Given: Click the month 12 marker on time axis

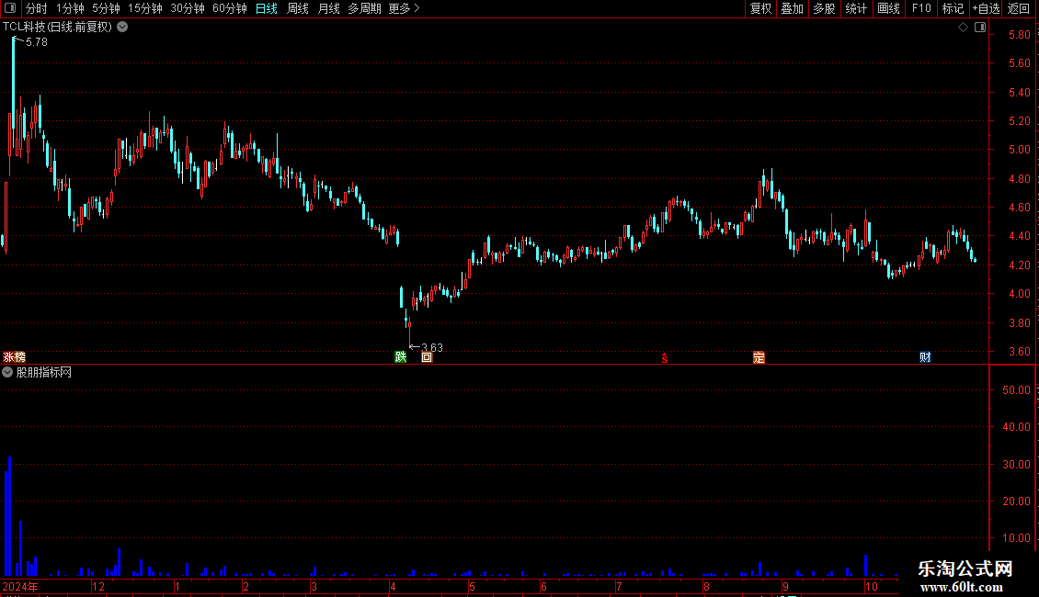Looking at the screenshot, I should [x=98, y=586].
